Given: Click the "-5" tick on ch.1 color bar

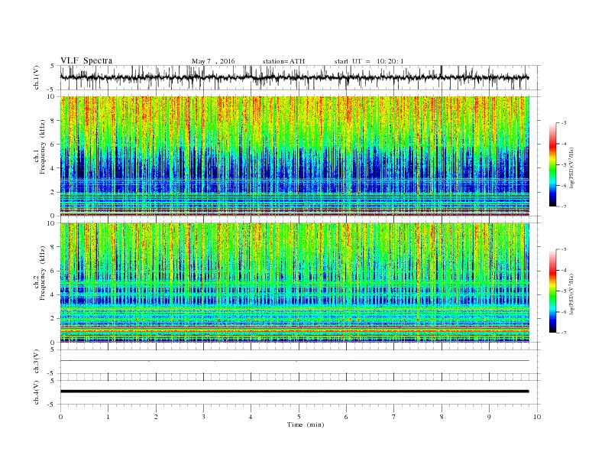Looking at the screenshot, I should click(564, 164).
